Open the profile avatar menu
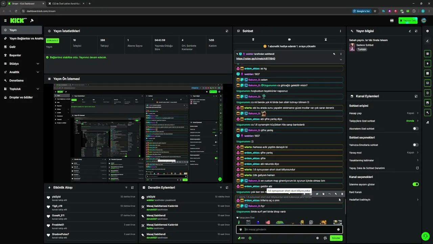This screenshot has width=433, height=244. [x=424, y=21]
